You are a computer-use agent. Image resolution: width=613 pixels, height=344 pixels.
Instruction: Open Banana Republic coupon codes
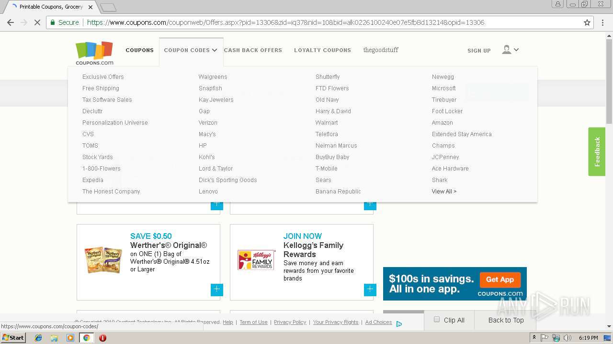pyautogui.click(x=338, y=192)
